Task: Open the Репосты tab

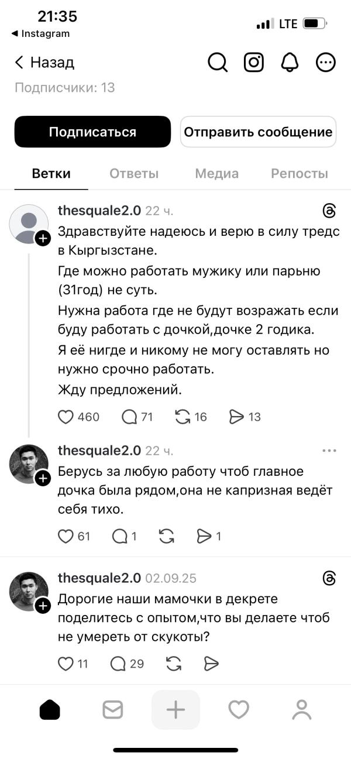Action: point(300,174)
